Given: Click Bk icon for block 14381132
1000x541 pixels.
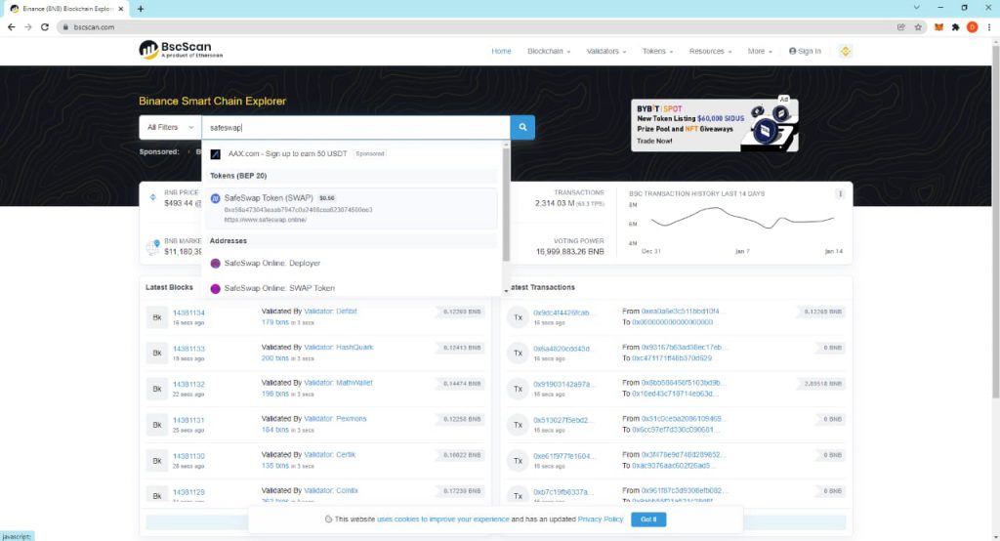Looking at the screenshot, I should tap(157, 389).
